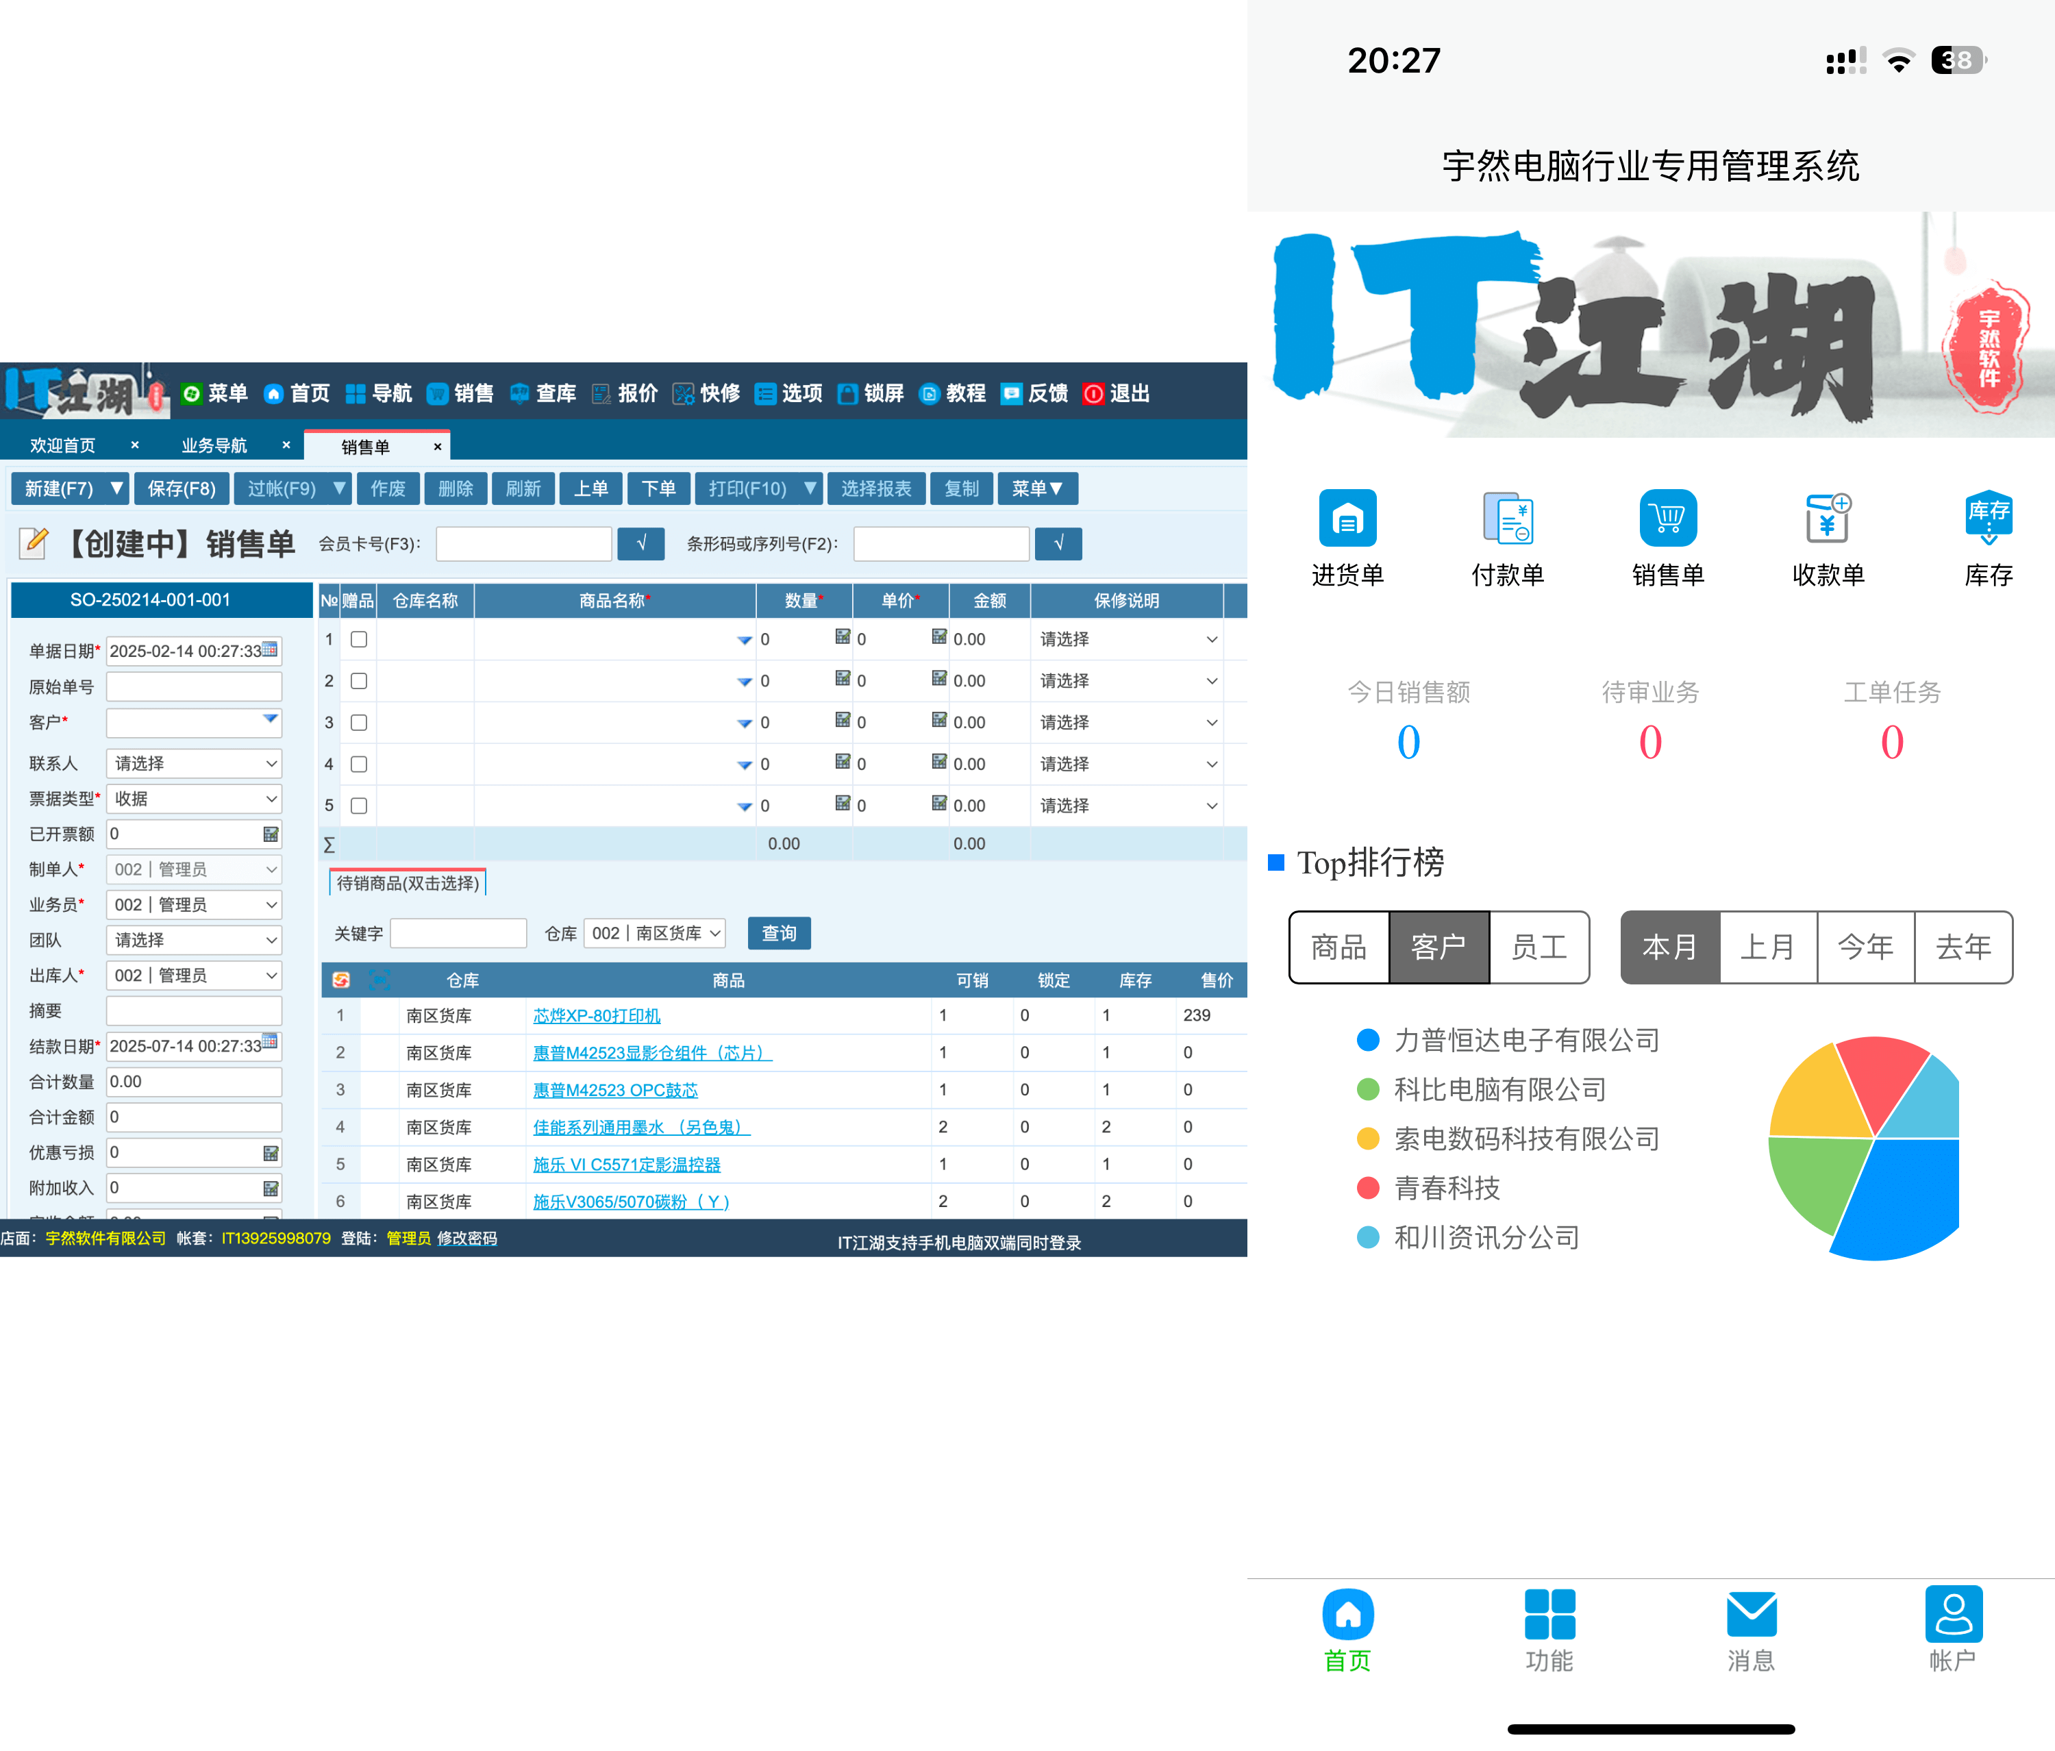Expand the 保修说明 dropdown in row 2
The height and width of the screenshot is (1751, 2055).
point(1127,682)
